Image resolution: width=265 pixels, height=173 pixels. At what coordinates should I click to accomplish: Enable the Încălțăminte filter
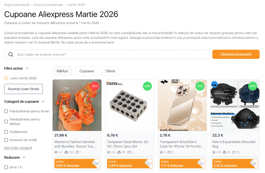pyautogui.click(x=5, y=132)
